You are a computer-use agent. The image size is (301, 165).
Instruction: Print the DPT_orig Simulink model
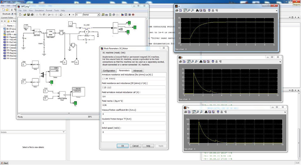pos(32,14)
